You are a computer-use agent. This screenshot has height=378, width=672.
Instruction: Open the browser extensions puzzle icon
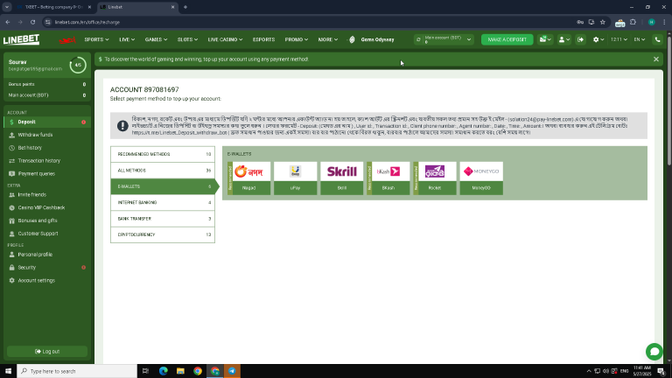click(633, 22)
